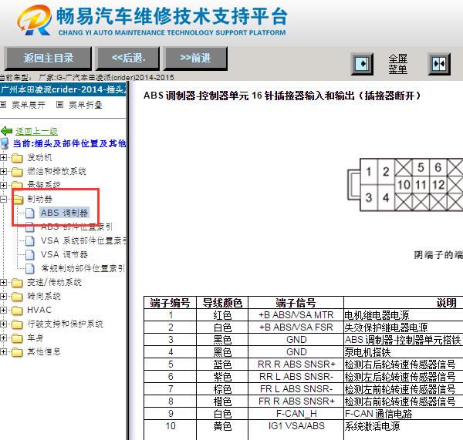
Task: Click the 菜单展开 list icon
Action: point(3,104)
